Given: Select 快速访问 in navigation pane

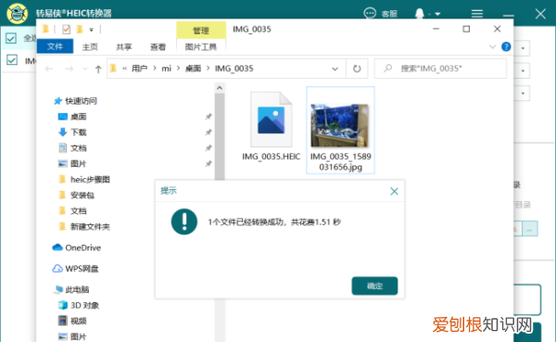Looking at the screenshot, I should pos(81,101).
